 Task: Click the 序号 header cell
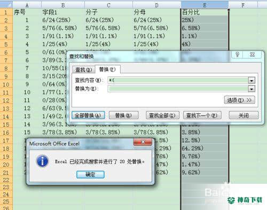[x=27, y=12]
